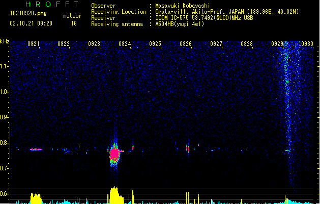The image size is (320, 204).
Task: Click the date stamp 02.10.21 09:20
Action: (x=31, y=23)
